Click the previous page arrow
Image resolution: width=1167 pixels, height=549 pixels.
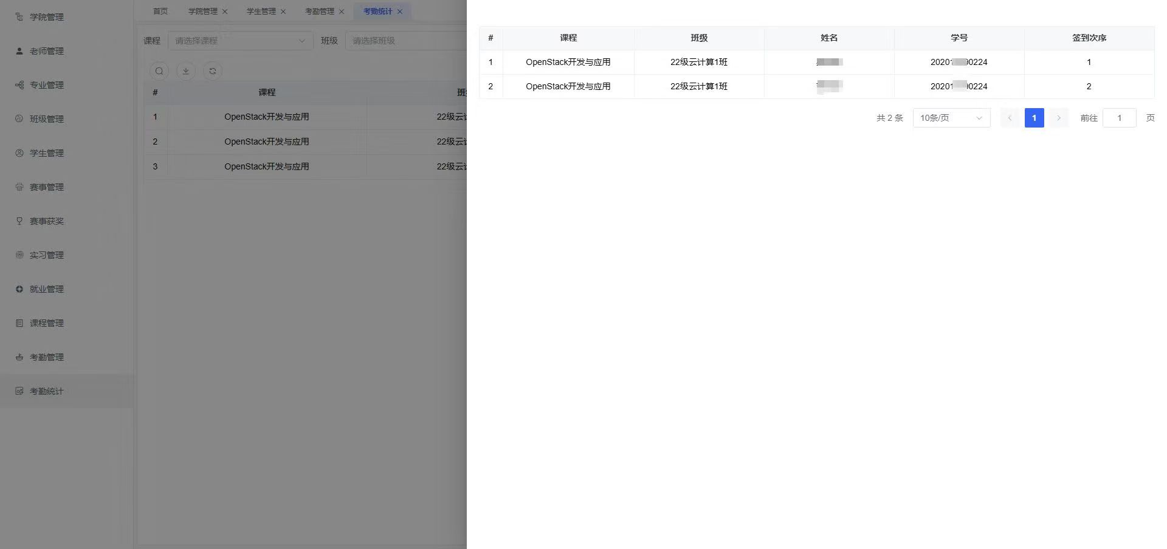(1010, 118)
